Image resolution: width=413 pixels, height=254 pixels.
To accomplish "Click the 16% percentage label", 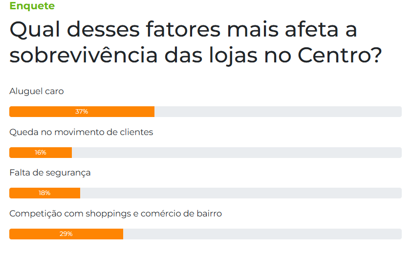I will click(41, 153).
